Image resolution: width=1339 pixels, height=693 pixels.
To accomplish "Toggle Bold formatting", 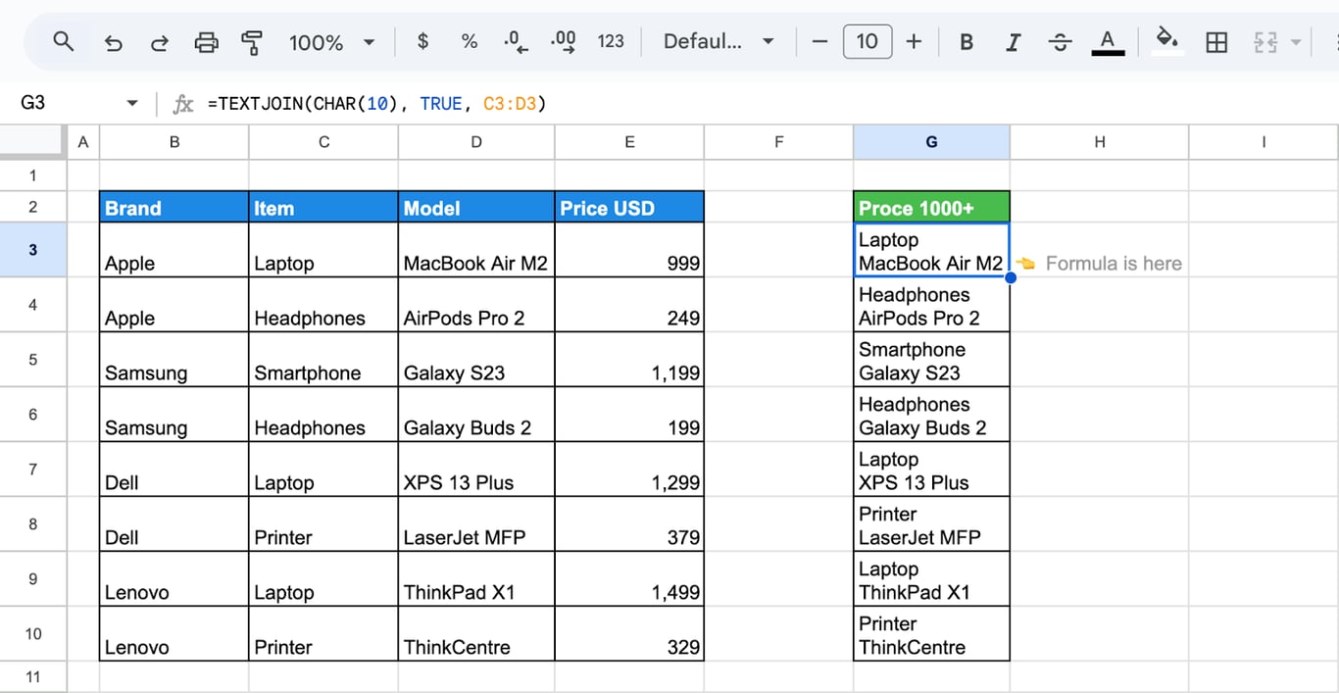I will point(967,42).
